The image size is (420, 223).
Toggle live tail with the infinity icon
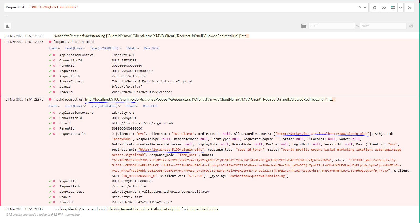[x=384, y=8]
